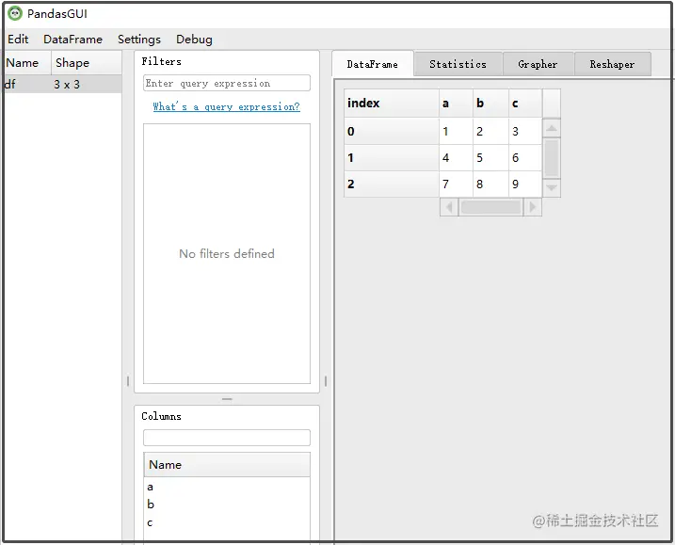
Task: Click column header b in the table
Action: click(490, 104)
